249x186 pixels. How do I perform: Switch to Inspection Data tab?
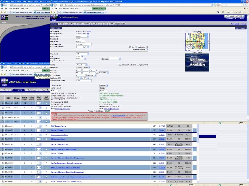pos(120,24)
